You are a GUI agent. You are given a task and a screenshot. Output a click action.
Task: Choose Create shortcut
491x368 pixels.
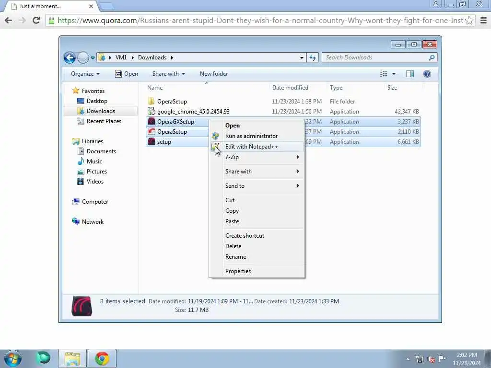pos(257,236)
